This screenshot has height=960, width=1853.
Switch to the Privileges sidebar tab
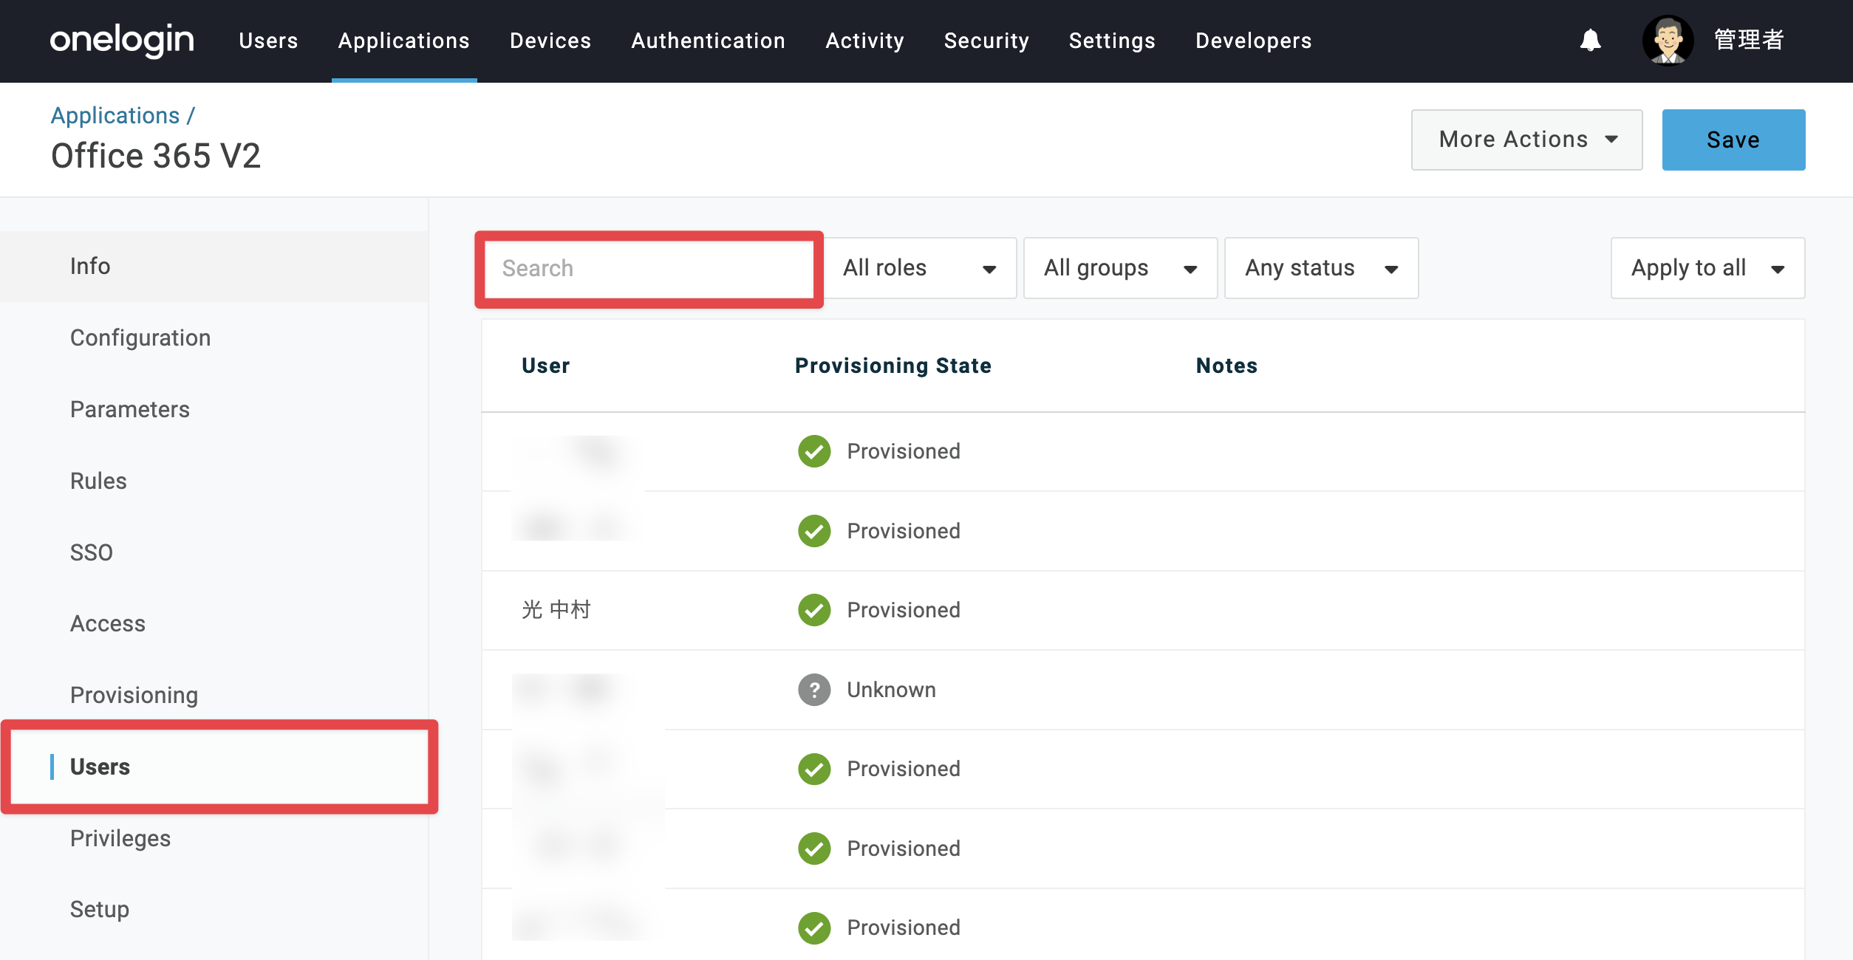point(214,839)
